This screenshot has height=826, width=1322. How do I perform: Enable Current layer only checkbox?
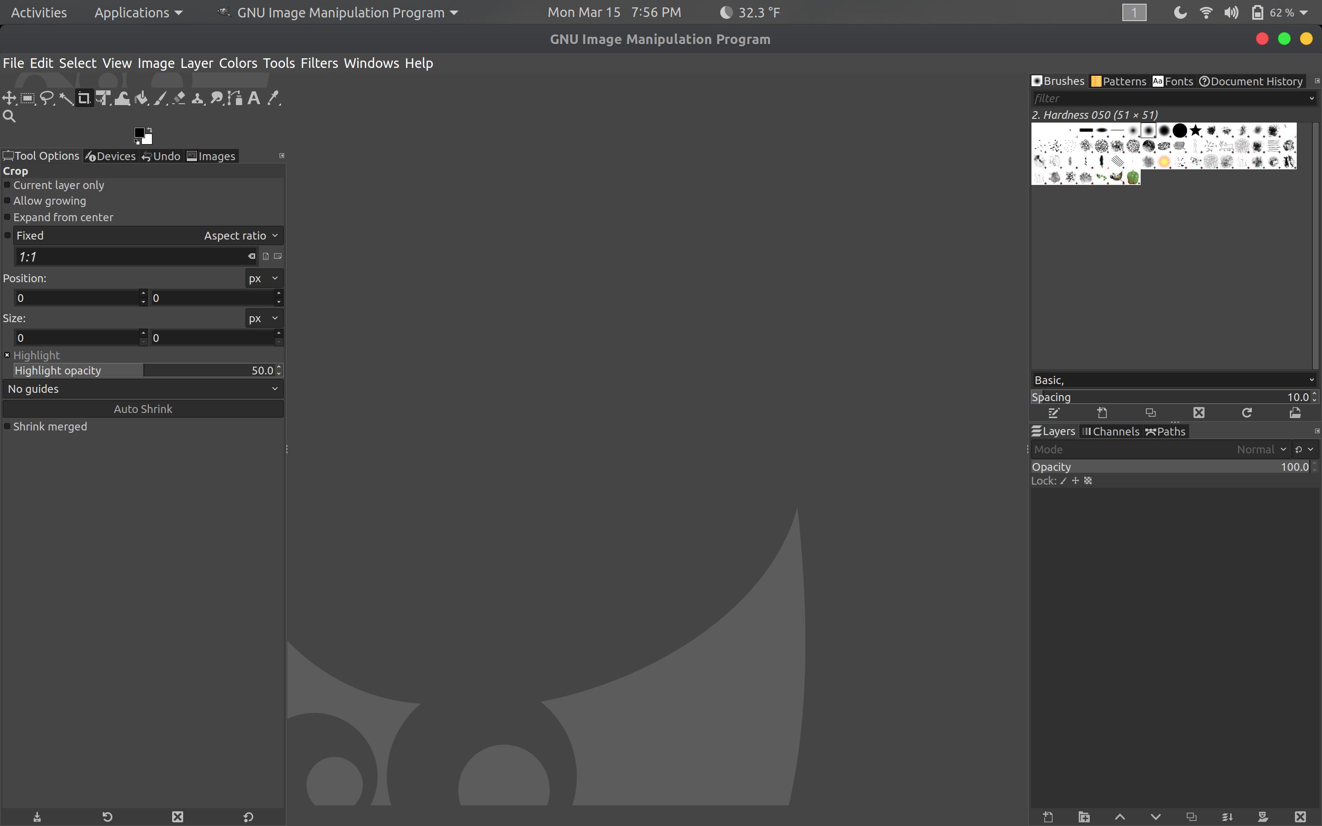pyautogui.click(x=8, y=185)
